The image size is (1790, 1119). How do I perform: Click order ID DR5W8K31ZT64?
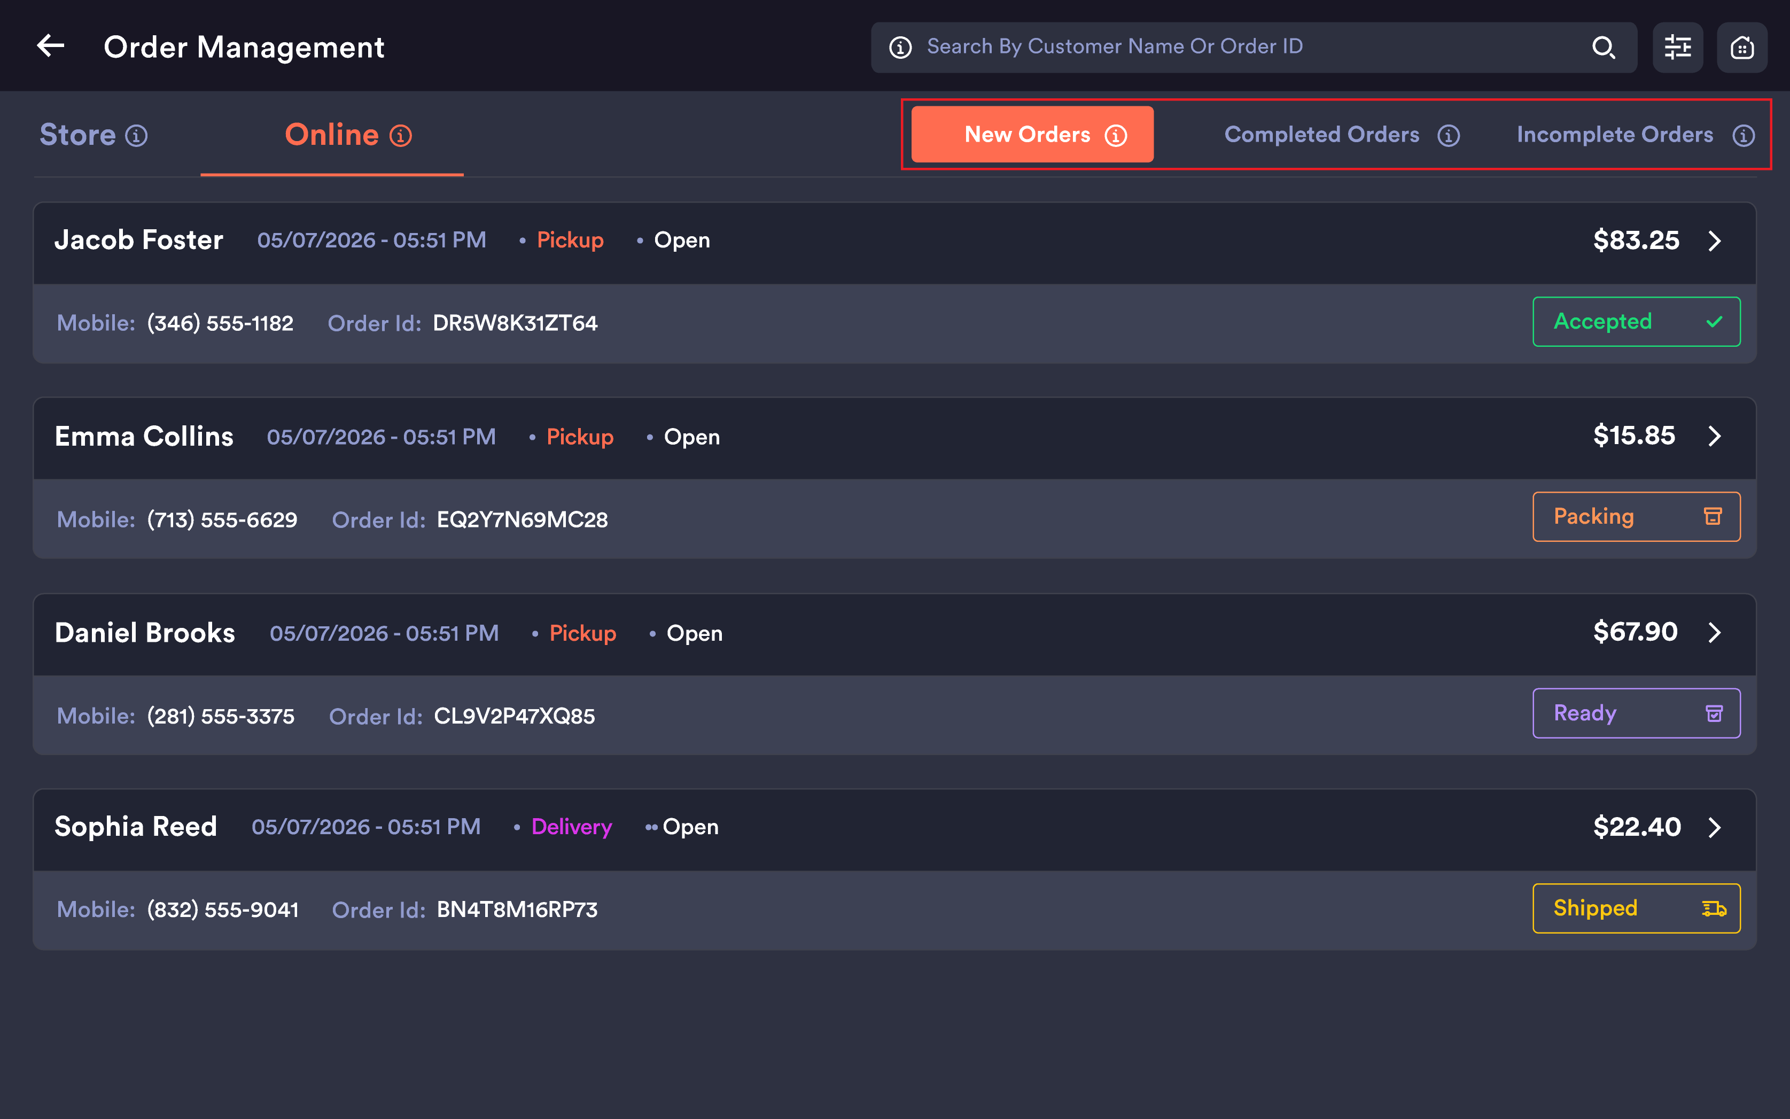[x=514, y=323]
